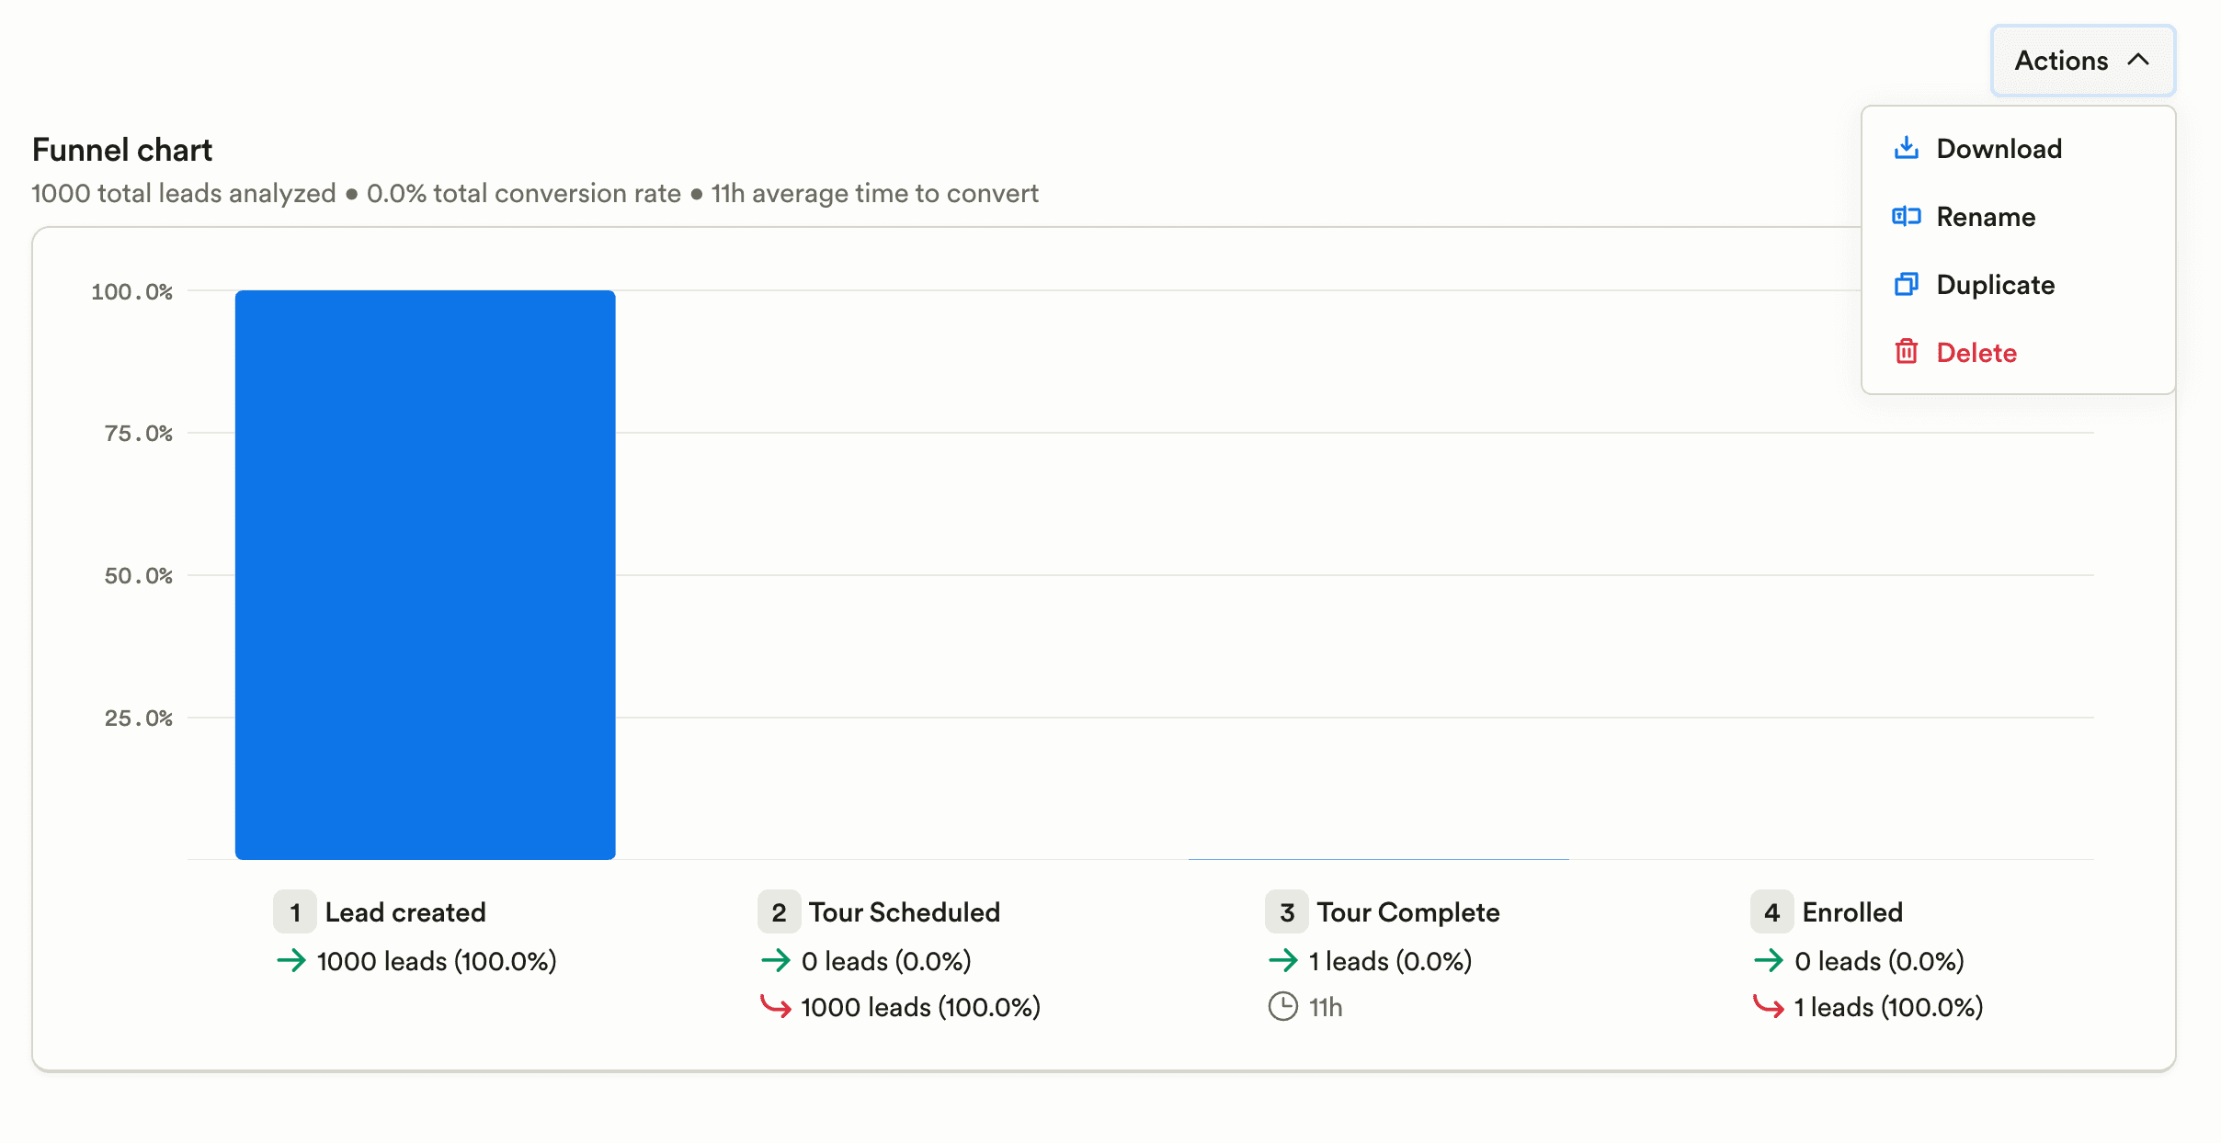Click the Rename icon next to Rename
Viewport: 2221px width, 1143px height.
point(1907,216)
